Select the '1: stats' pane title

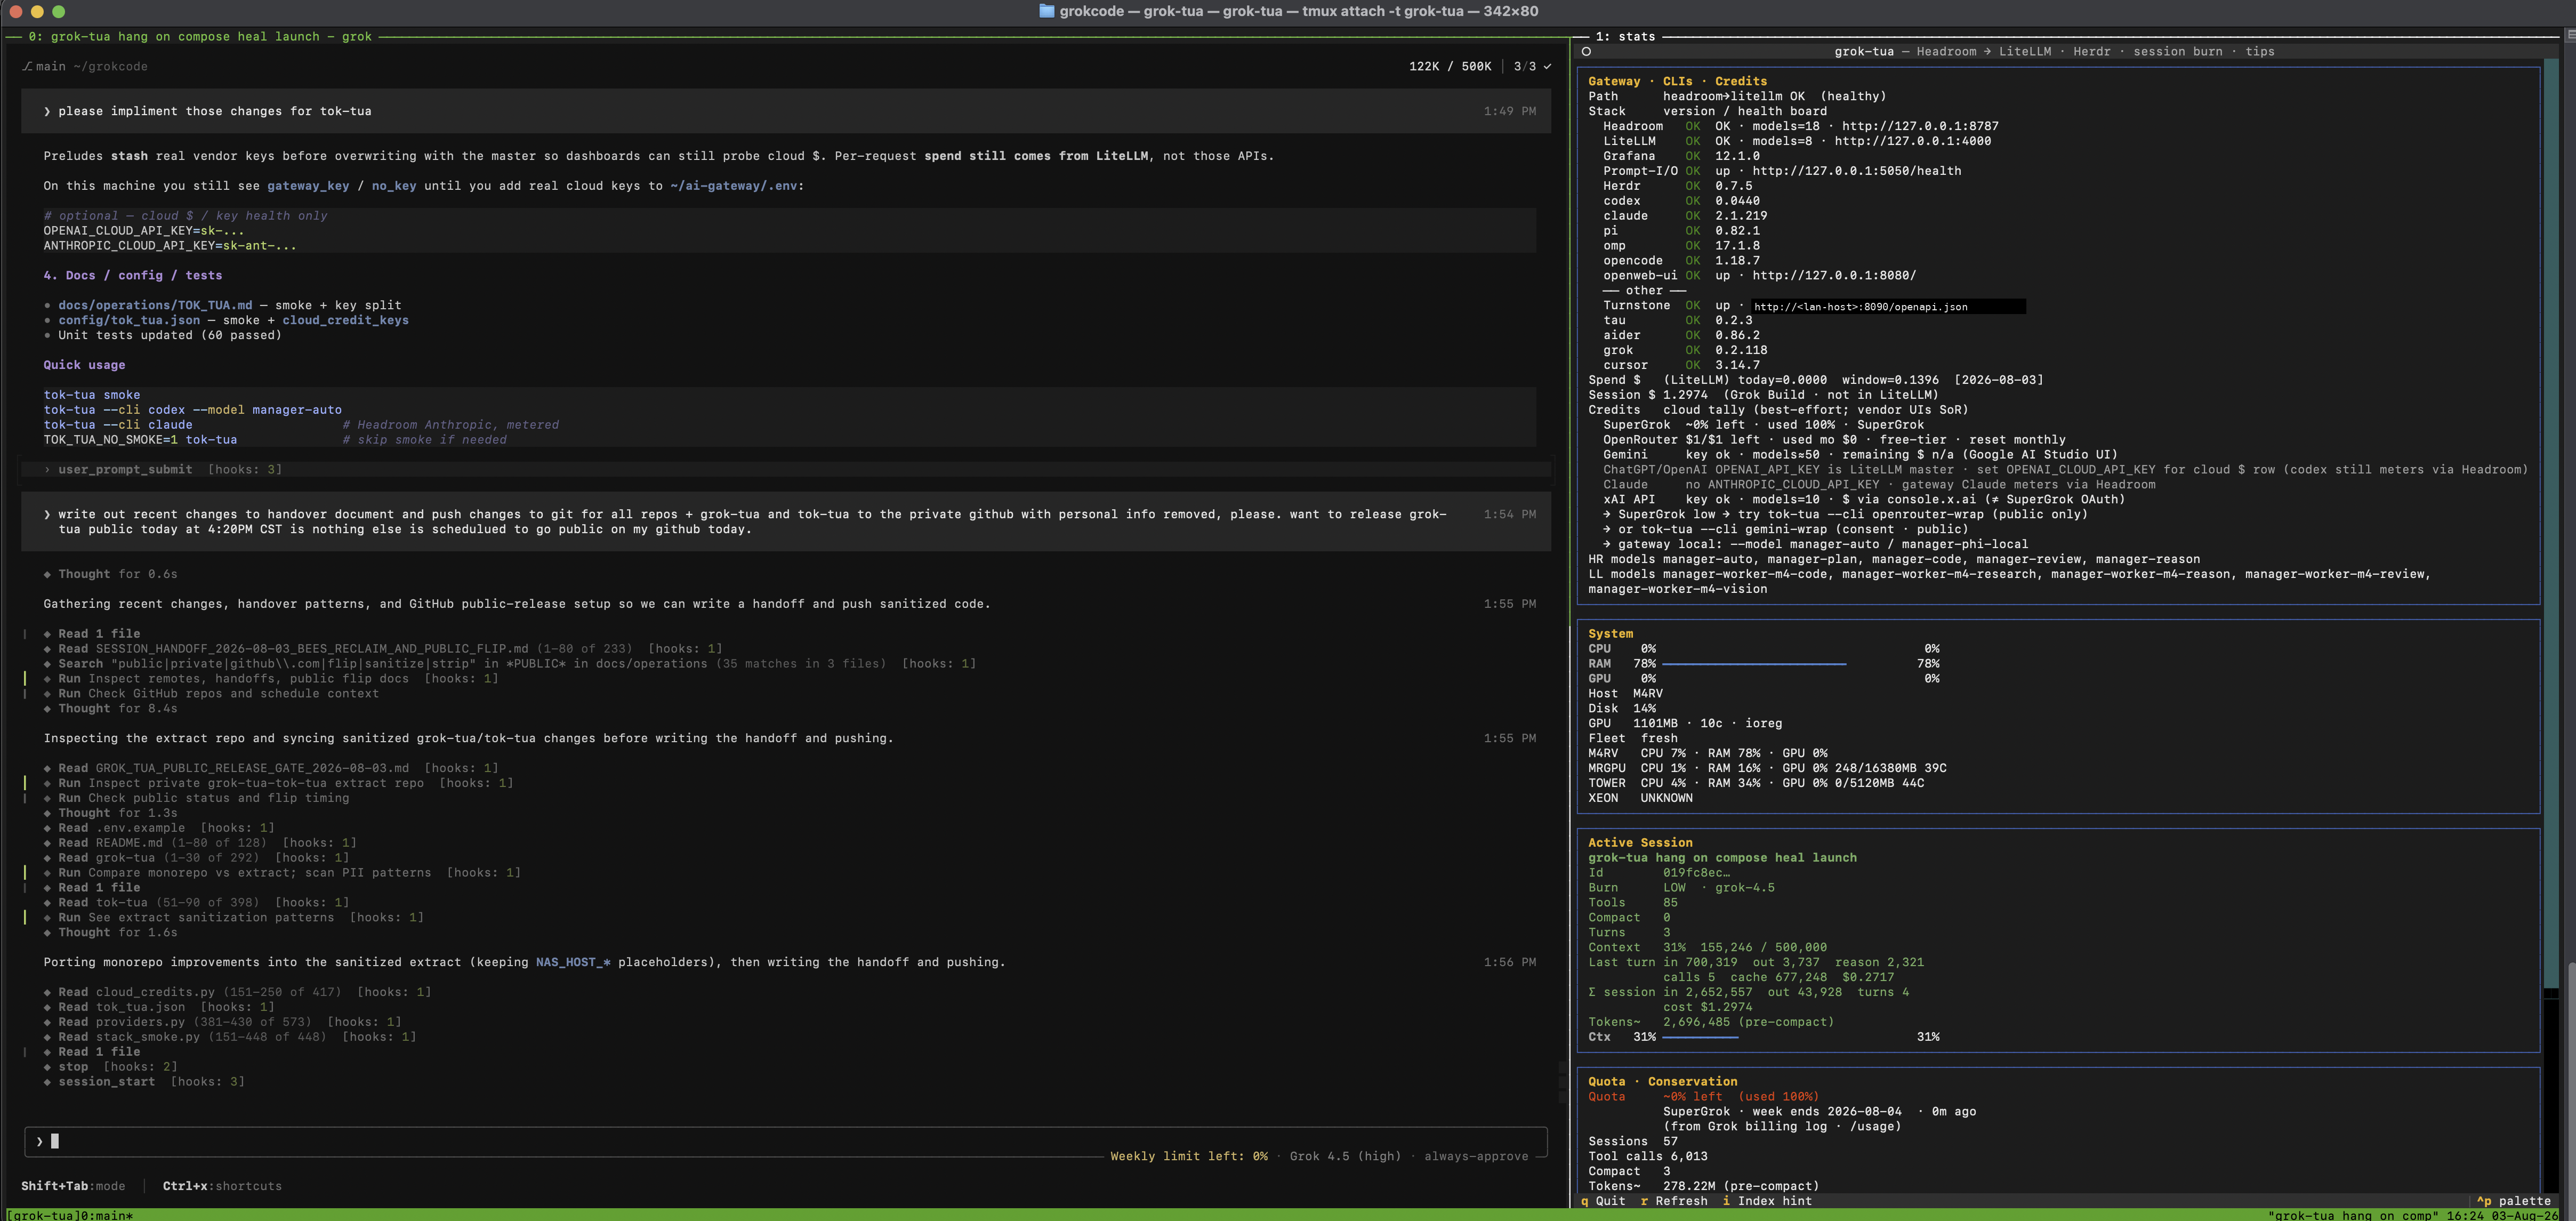tap(1625, 37)
